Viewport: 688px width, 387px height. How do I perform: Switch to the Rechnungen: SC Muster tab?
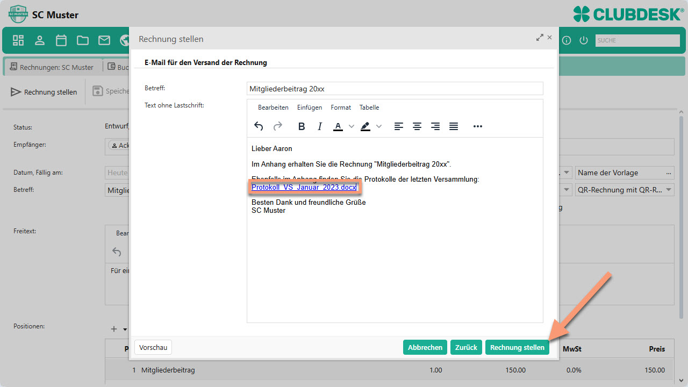(x=53, y=67)
